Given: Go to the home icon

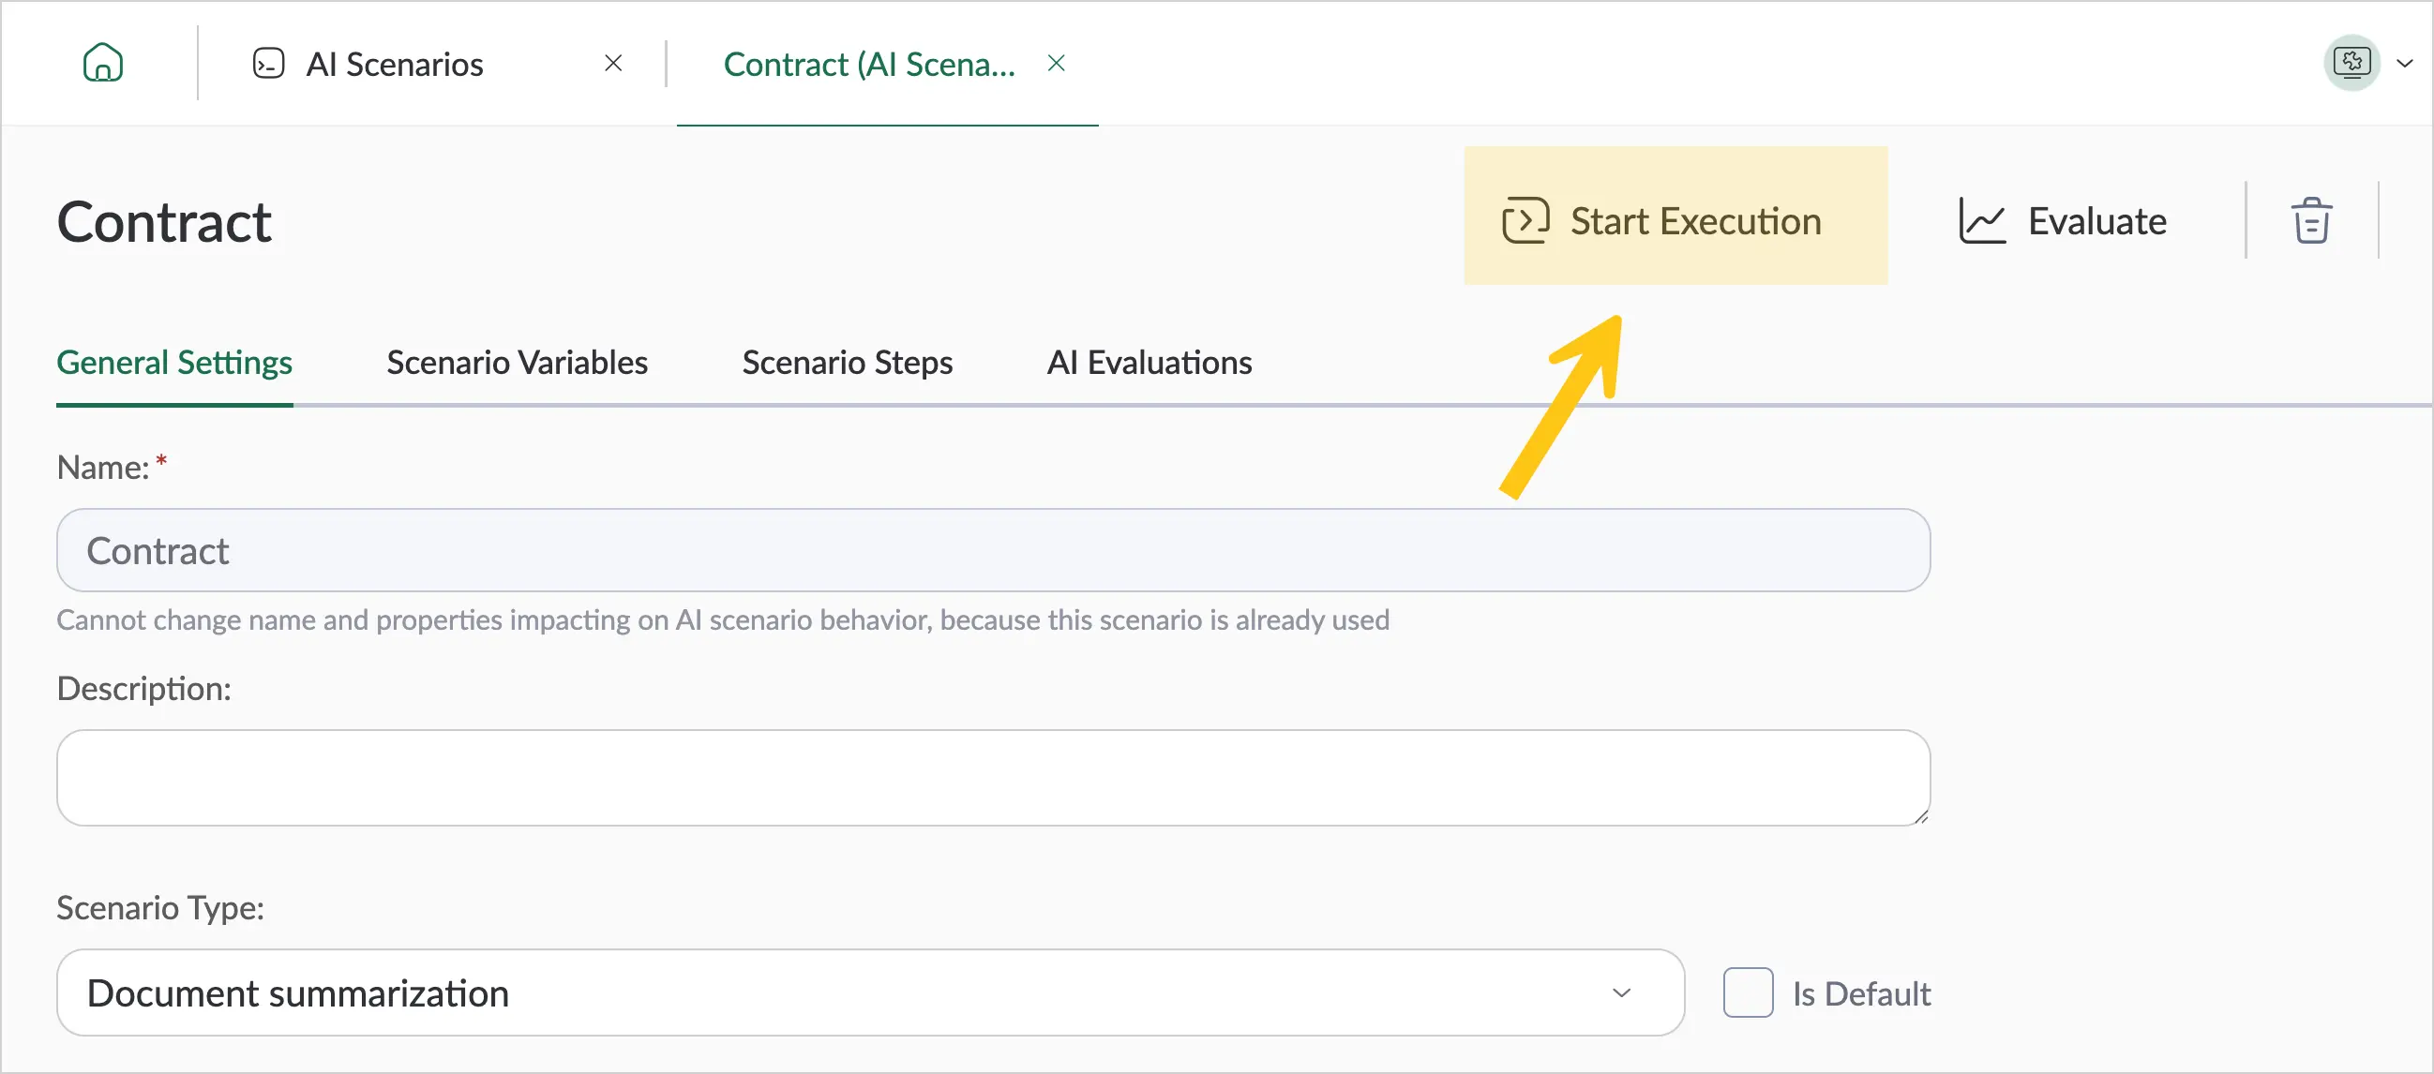Looking at the screenshot, I should pyautogui.click(x=103, y=64).
